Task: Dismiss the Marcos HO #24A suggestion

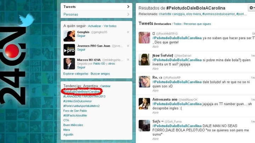Action: point(128,60)
